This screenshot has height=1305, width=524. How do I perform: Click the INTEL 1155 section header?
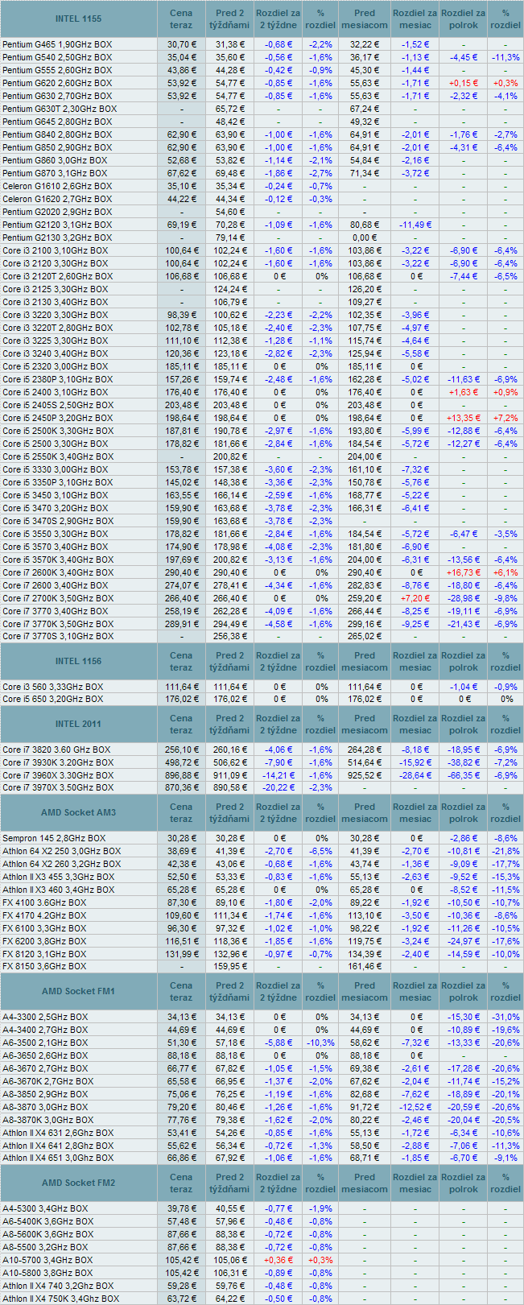click(x=78, y=19)
